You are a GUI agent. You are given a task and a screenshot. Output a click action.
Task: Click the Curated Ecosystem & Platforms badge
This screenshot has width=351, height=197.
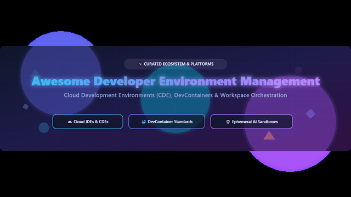point(175,64)
